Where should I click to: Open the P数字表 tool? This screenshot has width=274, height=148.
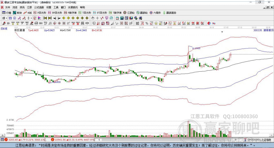[70, 13]
